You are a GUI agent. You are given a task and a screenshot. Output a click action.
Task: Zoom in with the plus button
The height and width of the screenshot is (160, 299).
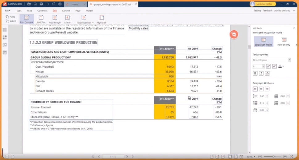pyautogui.click(x=285, y=157)
